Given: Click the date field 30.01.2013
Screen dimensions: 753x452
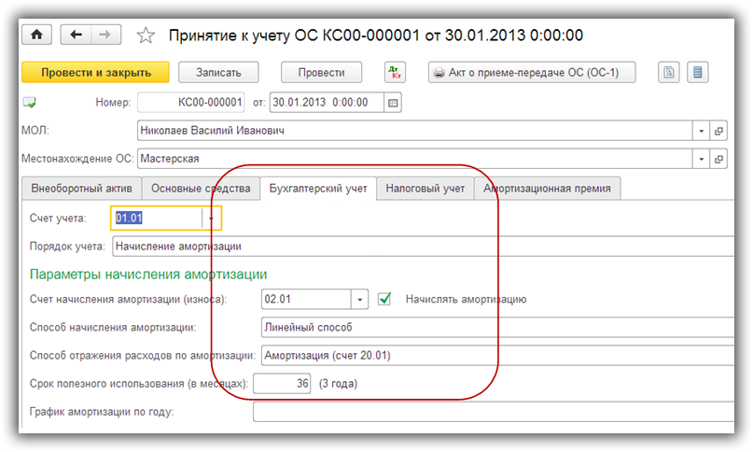Looking at the screenshot, I should point(327,103).
